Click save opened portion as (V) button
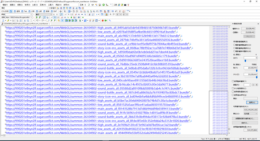260x141 pixels. point(245,118)
